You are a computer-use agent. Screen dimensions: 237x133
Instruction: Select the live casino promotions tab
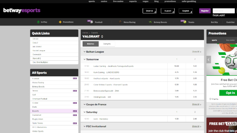point(230,40)
